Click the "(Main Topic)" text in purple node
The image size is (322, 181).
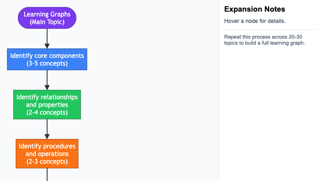[47, 22]
